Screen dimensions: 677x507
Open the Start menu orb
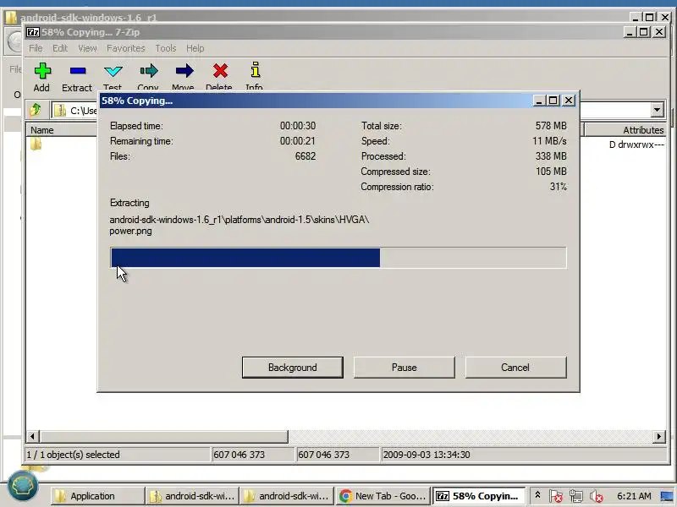point(23,487)
